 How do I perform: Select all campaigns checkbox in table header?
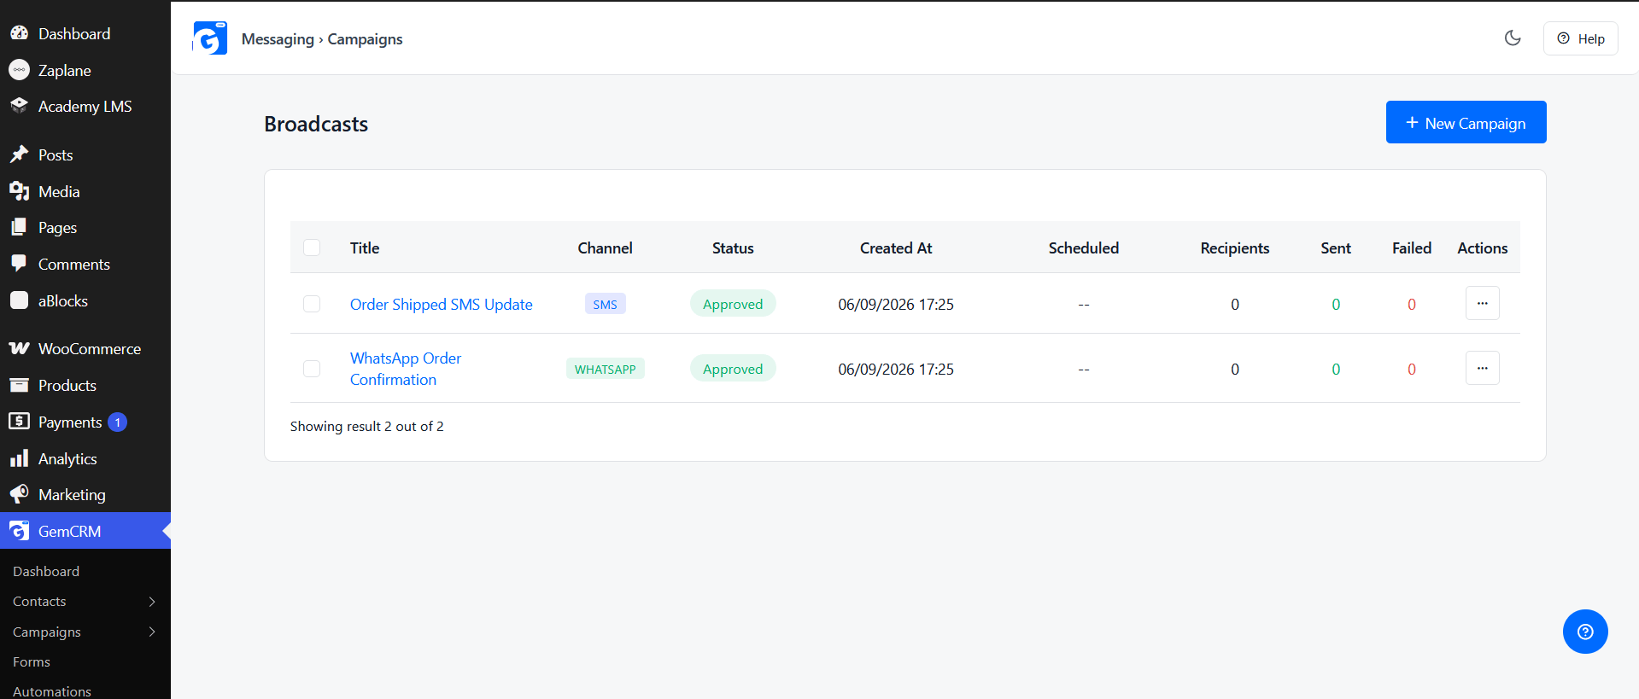click(312, 248)
